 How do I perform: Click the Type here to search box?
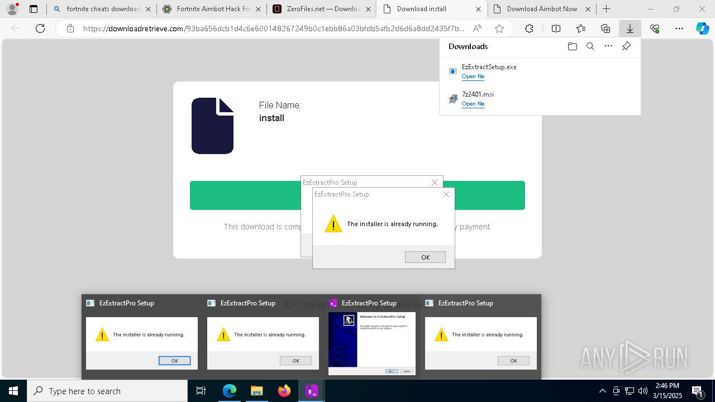point(107,391)
